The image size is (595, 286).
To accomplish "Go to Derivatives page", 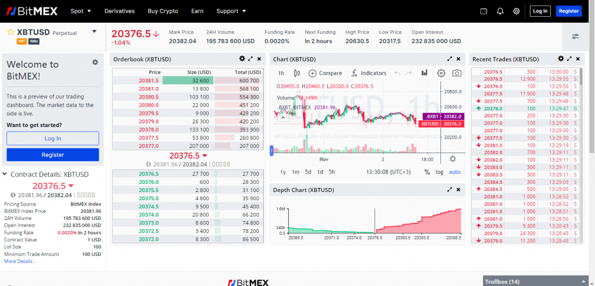I will 120,11.
